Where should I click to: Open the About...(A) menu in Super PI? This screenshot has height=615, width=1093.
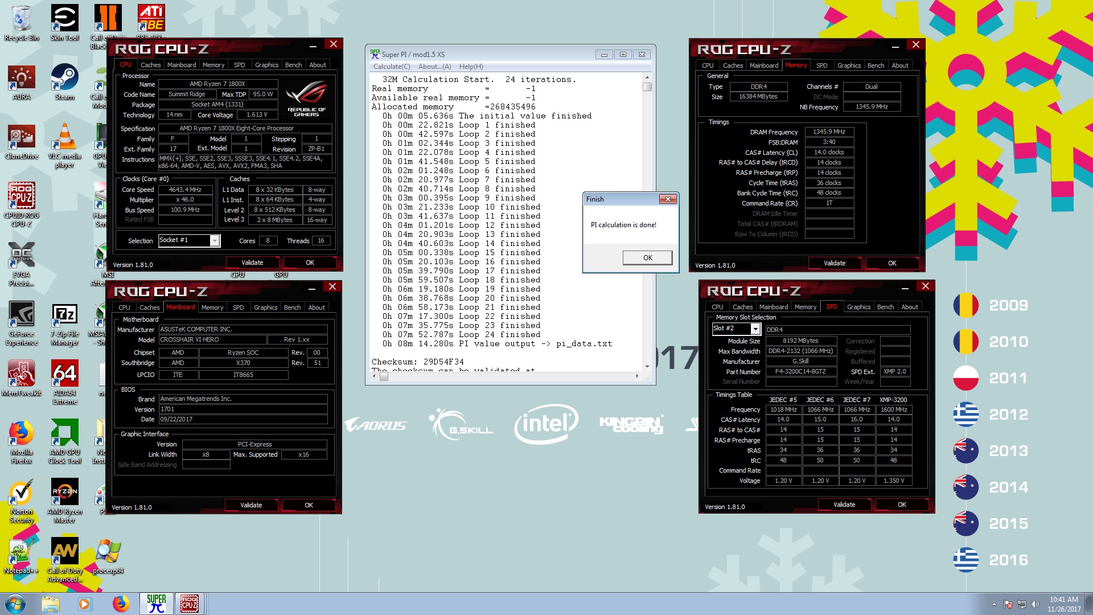(x=435, y=67)
